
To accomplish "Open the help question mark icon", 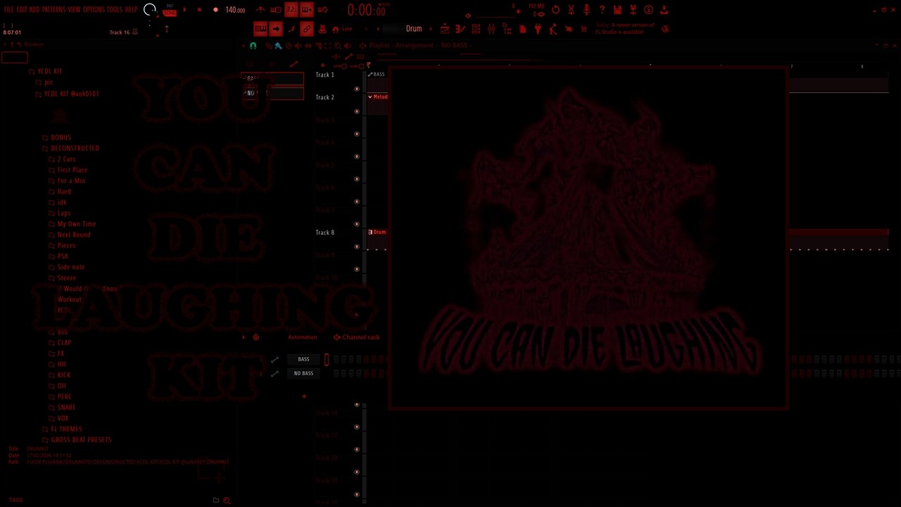I will [602, 10].
